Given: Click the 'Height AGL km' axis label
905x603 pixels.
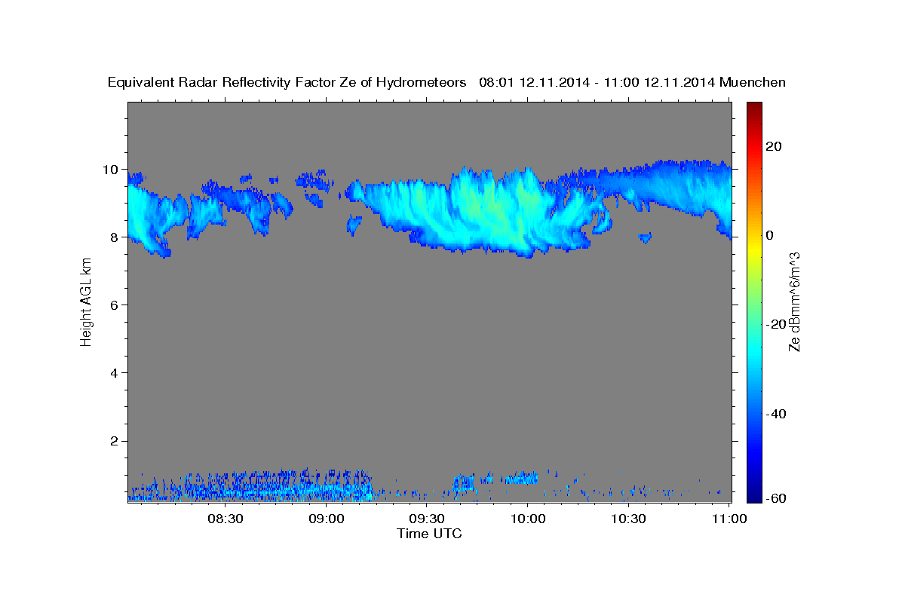Looking at the screenshot, I should click(x=86, y=301).
